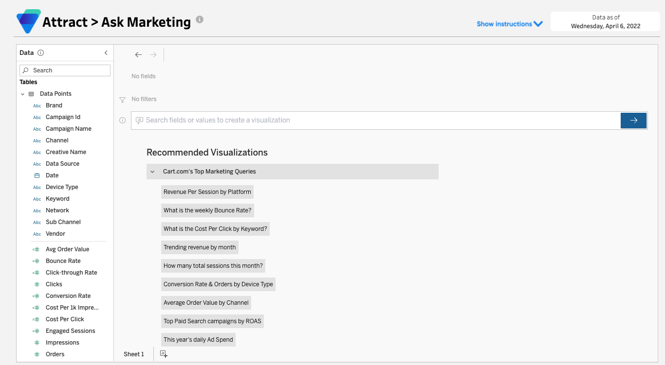The height and width of the screenshot is (365, 665).
Task: Click the number icon beside the Clicks measure
Action: coord(36,284)
